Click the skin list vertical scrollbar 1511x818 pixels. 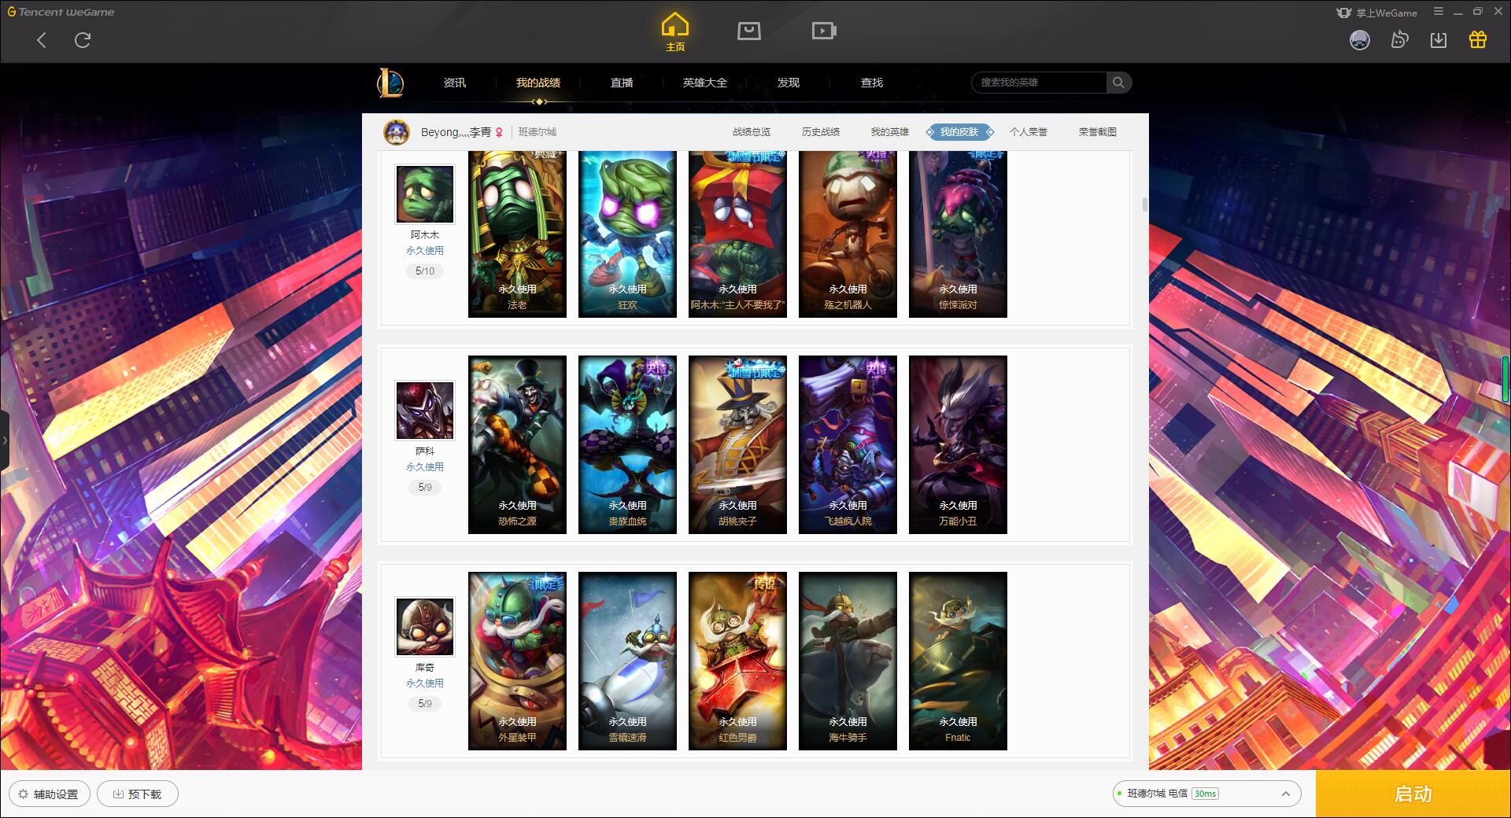pyautogui.click(x=1144, y=204)
